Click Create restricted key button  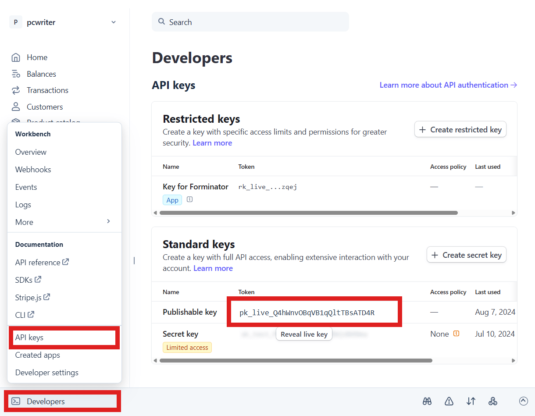460,129
